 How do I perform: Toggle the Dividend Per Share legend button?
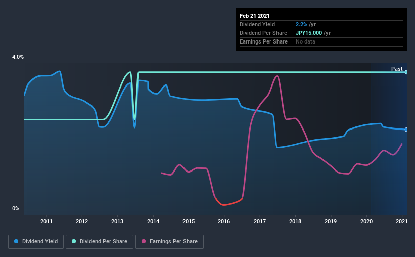100,242
